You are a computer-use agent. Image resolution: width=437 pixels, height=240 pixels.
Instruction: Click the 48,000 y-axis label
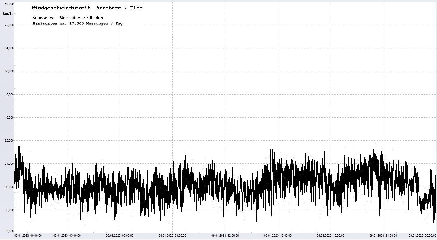(9, 94)
